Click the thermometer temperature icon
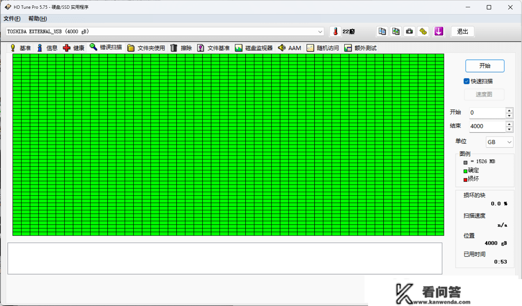Screen dimensions: 522x306 click(x=335, y=32)
